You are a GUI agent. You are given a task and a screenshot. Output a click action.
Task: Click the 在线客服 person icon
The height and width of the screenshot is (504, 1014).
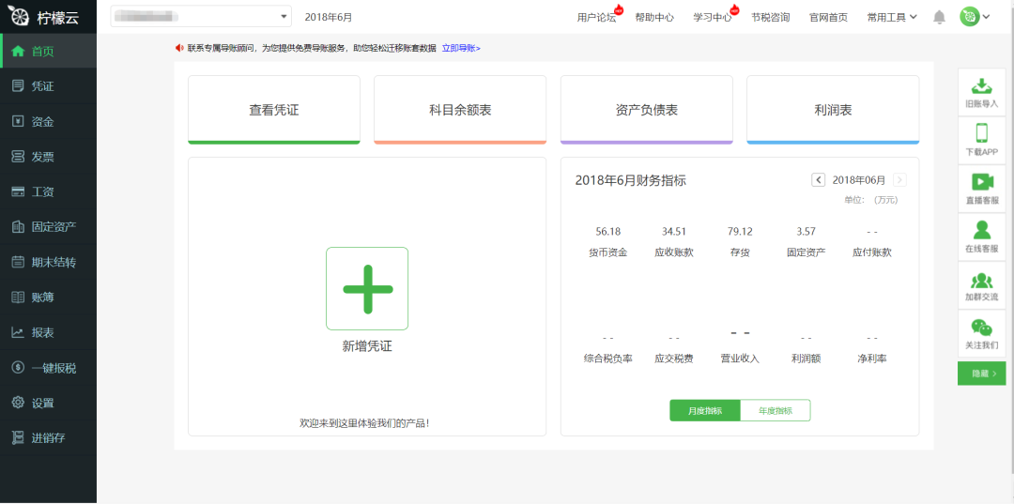982,230
